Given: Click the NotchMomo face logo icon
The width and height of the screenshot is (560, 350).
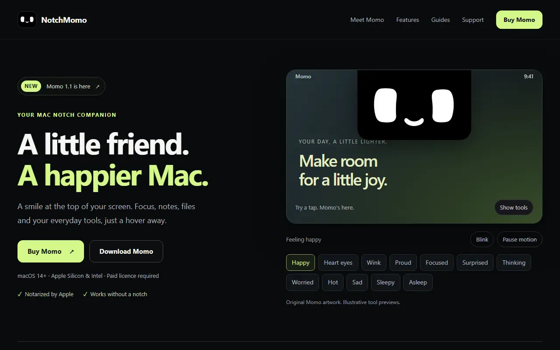Looking at the screenshot, I should [x=27, y=20].
